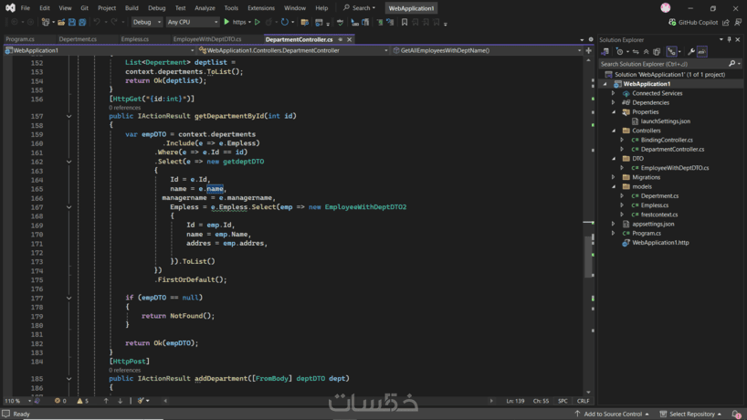Screen dimensions: 747x420
Task: Toggle pin on the Solution Explorer panel
Action: pyautogui.click(x=729, y=40)
